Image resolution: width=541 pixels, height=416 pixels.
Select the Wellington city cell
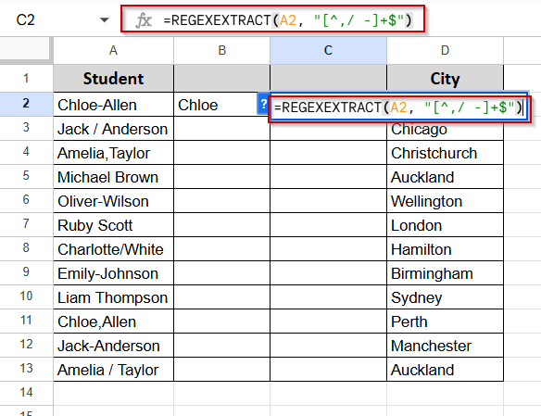pos(445,201)
